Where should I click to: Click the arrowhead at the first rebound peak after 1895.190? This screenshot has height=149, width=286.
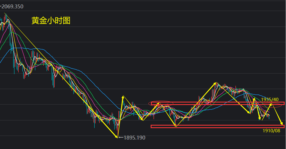click(123, 97)
